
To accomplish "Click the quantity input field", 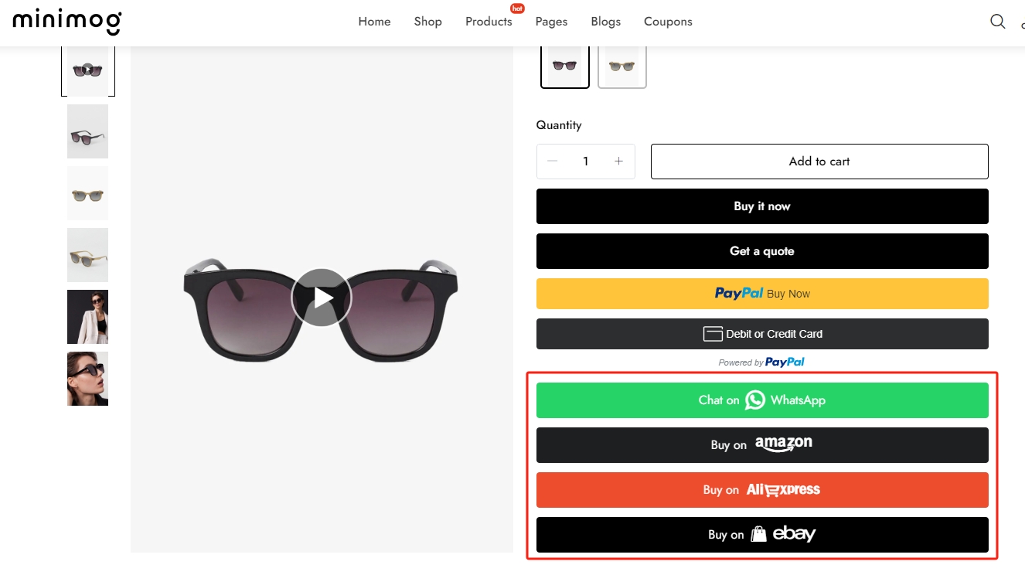I will click(x=585, y=162).
